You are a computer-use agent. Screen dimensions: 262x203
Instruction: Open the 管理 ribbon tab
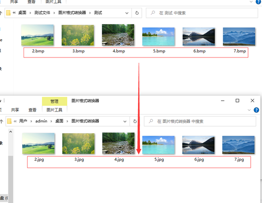55,101
